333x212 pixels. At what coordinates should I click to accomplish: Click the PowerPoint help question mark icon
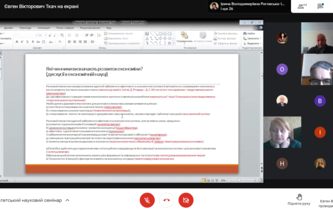coord(261,28)
